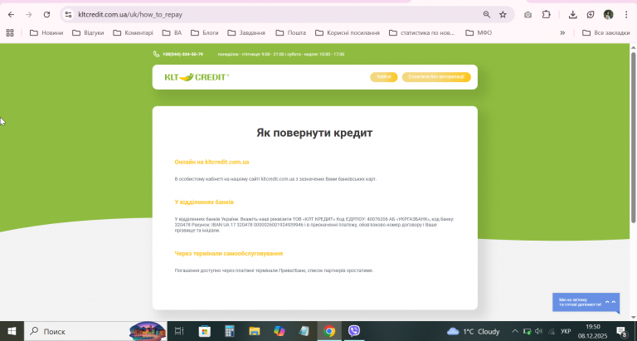Click the working hours text in header
This screenshot has width=637, height=341.
point(280,54)
